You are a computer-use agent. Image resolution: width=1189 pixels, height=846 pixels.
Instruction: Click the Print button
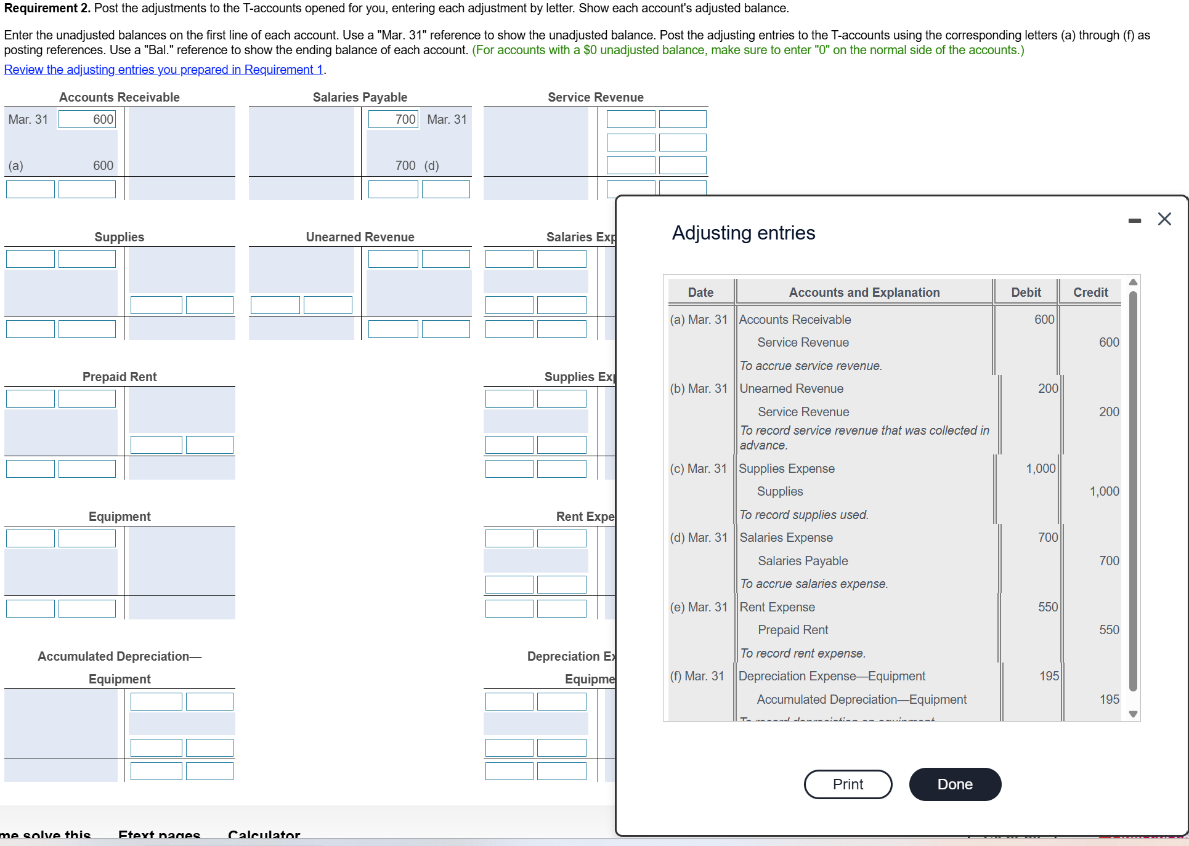coord(848,784)
